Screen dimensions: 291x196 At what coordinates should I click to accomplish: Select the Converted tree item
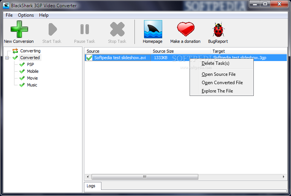pos(30,58)
